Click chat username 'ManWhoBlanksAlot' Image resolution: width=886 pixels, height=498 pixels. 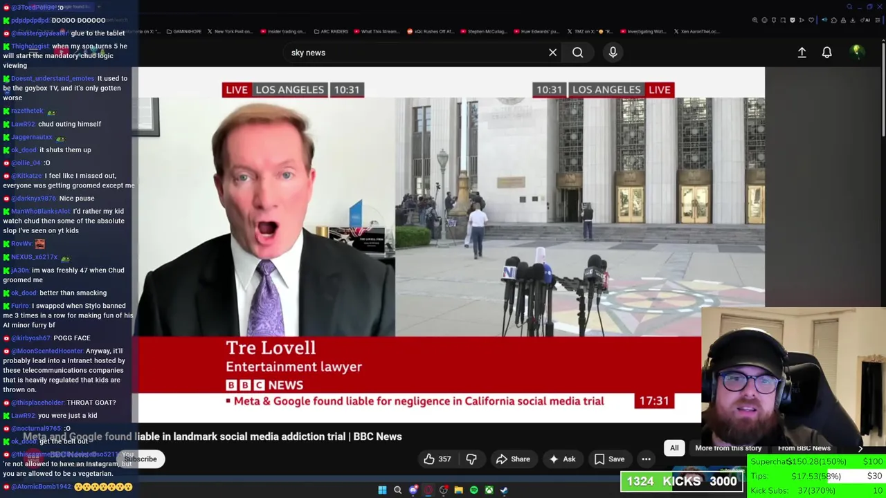pos(41,212)
